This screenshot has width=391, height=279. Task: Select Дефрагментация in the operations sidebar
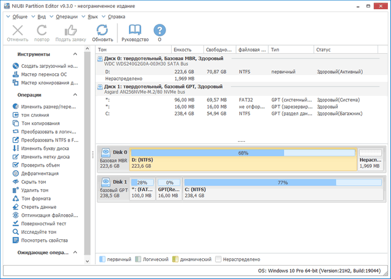click(40, 173)
